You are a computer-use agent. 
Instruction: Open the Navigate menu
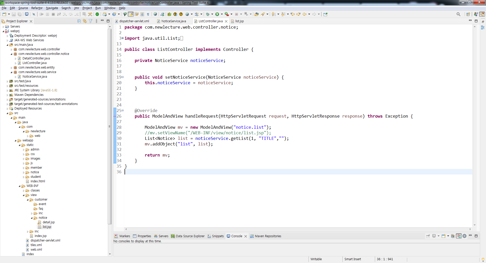pos(52,8)
